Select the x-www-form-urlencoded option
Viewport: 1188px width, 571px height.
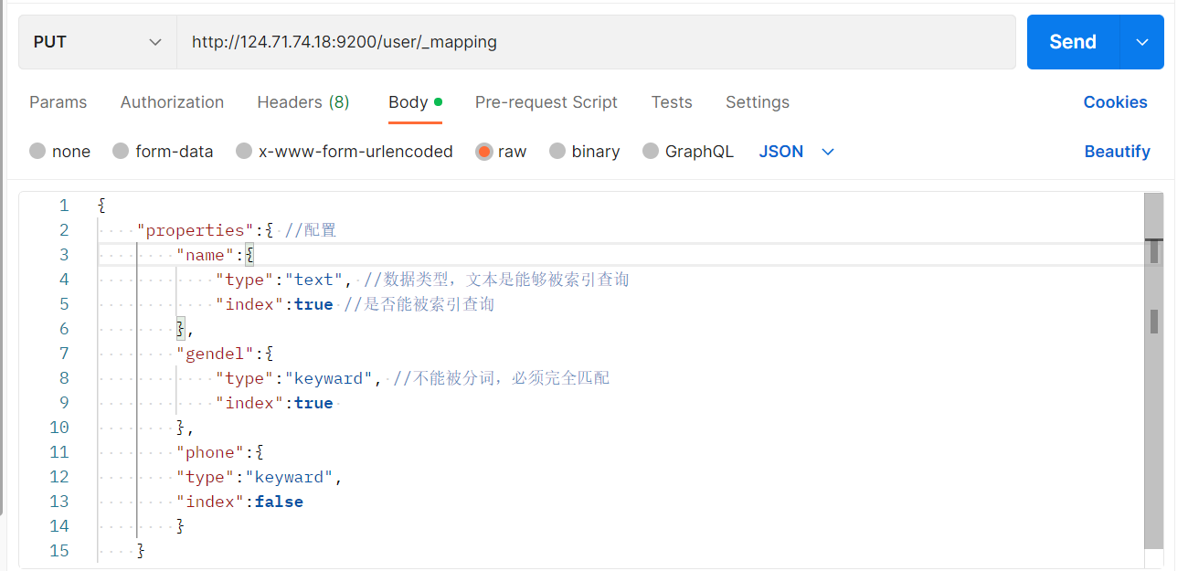(345, 151)
